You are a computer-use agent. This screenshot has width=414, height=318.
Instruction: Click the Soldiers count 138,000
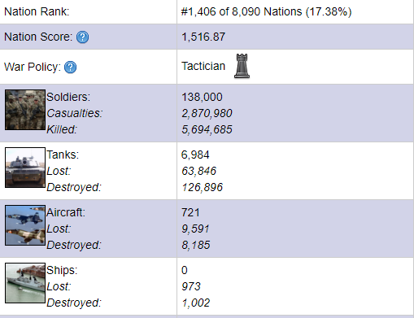[x=202, y=97]
